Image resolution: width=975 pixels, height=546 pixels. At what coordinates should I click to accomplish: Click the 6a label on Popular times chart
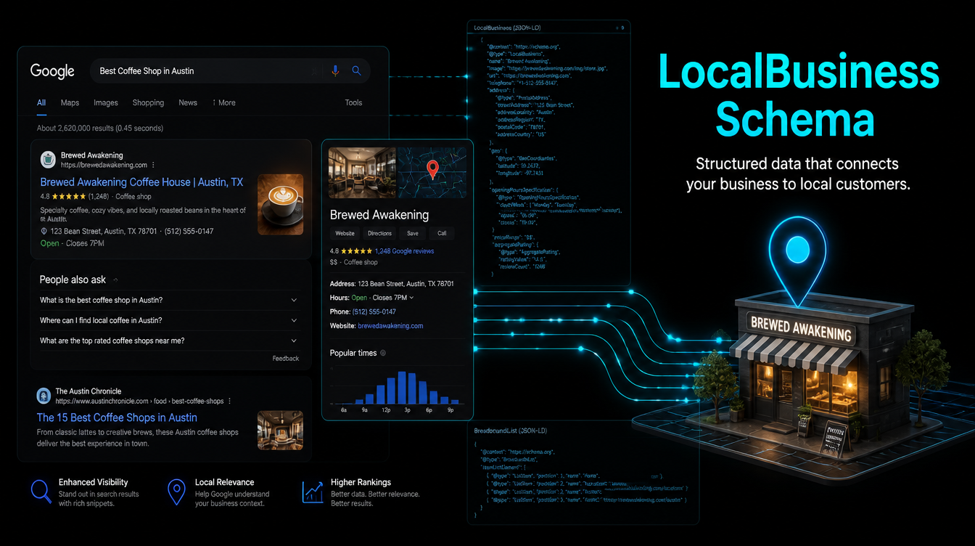(x=344, y=410)
